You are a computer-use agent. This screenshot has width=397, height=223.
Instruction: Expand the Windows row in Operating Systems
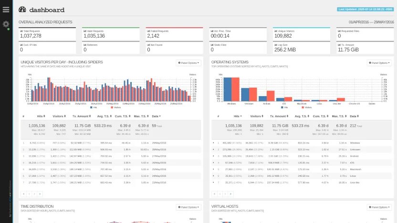click(214, 143)
